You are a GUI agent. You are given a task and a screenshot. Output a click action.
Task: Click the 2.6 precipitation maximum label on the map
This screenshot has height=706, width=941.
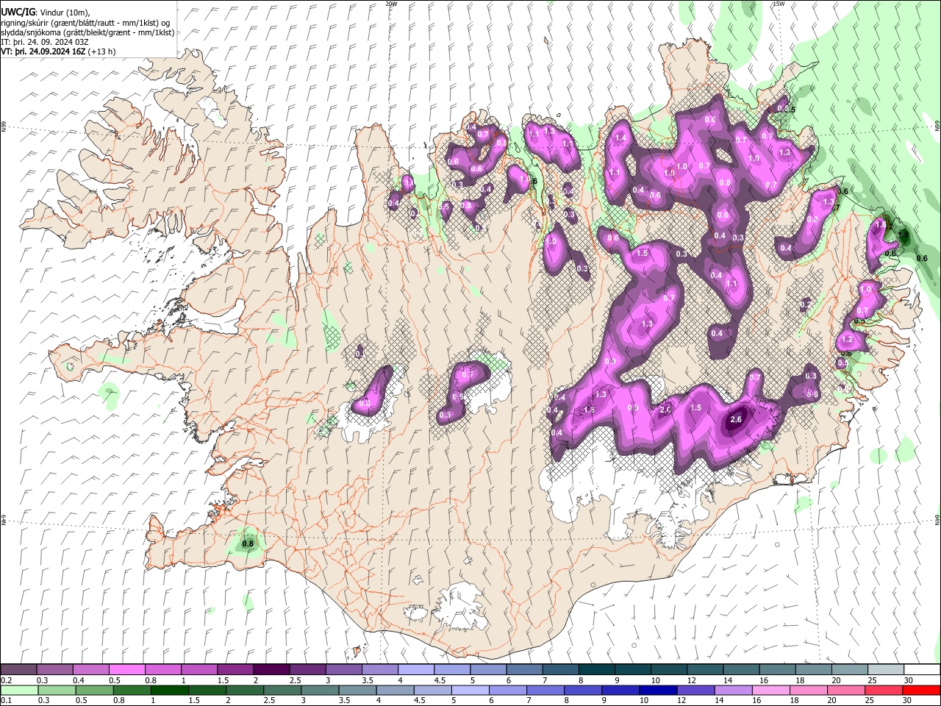736,421
